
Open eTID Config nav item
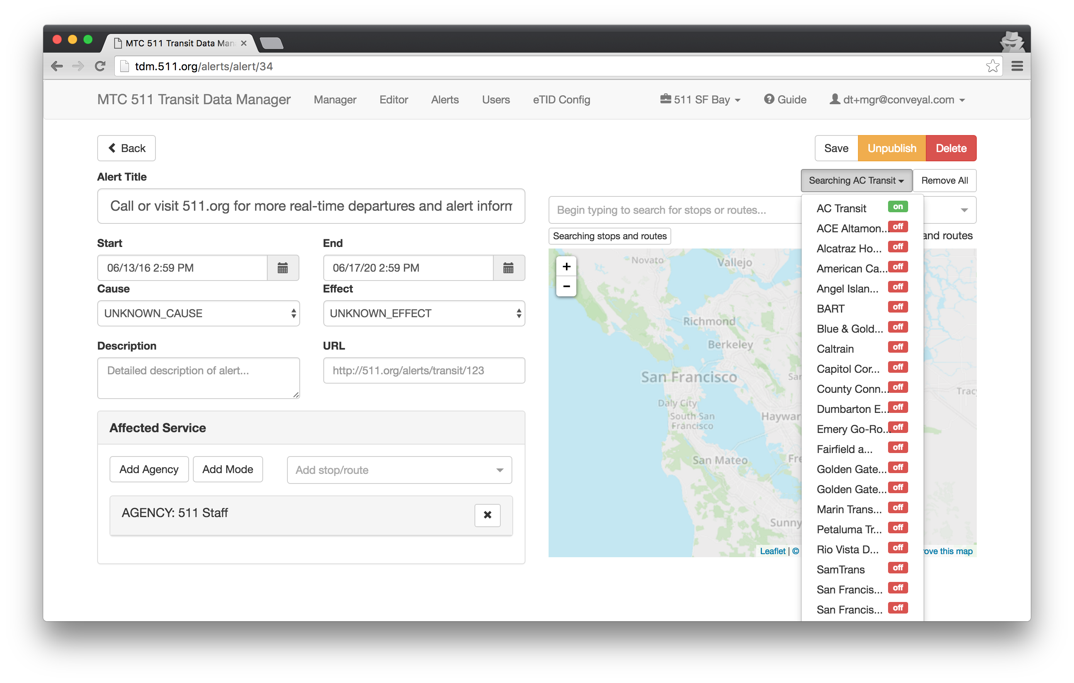[562, 100]
